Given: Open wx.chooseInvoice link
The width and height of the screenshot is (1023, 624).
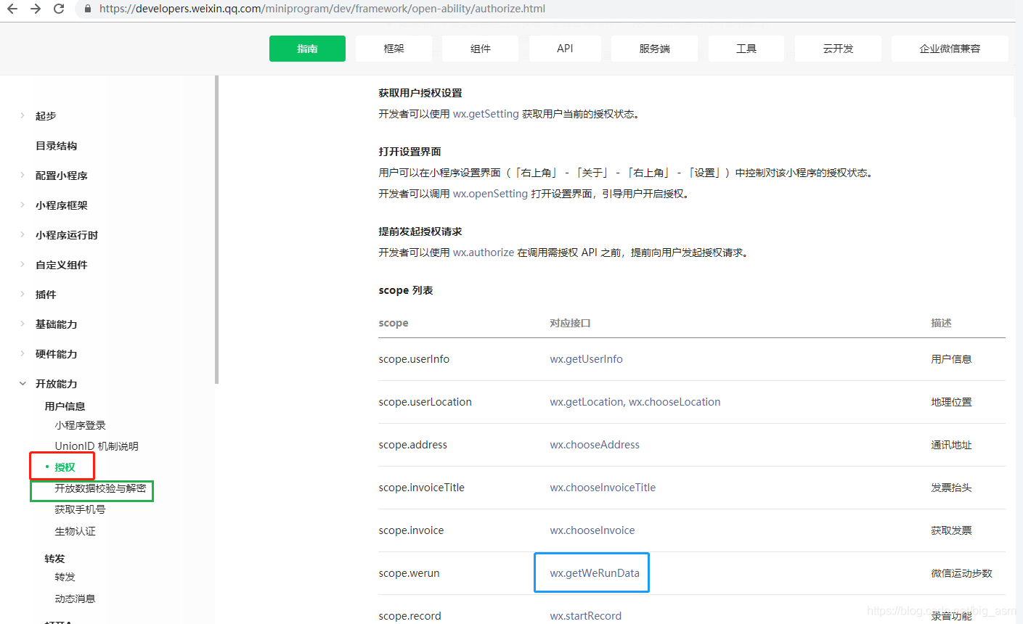Looking at the screenshot, I should 592,530.
